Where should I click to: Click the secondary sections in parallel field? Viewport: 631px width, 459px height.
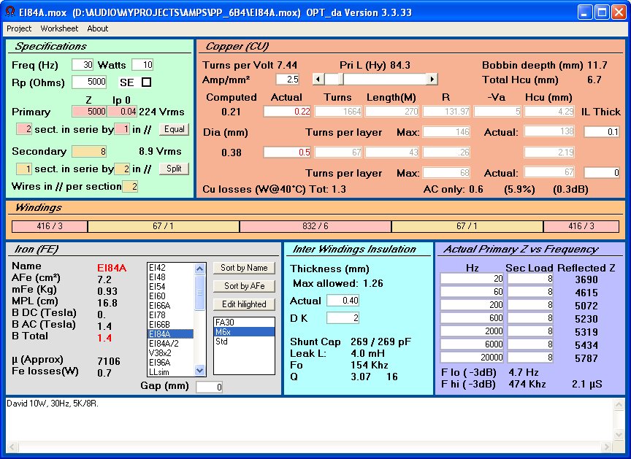(122, 169)
